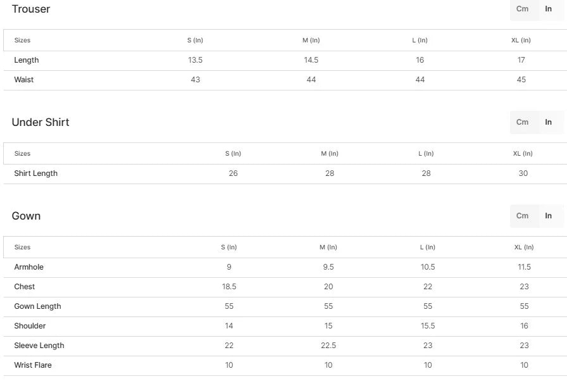Viewport: 567px width, 381px height.
Task: Click the Gown section heading
Action: click(x=26, y=216)
